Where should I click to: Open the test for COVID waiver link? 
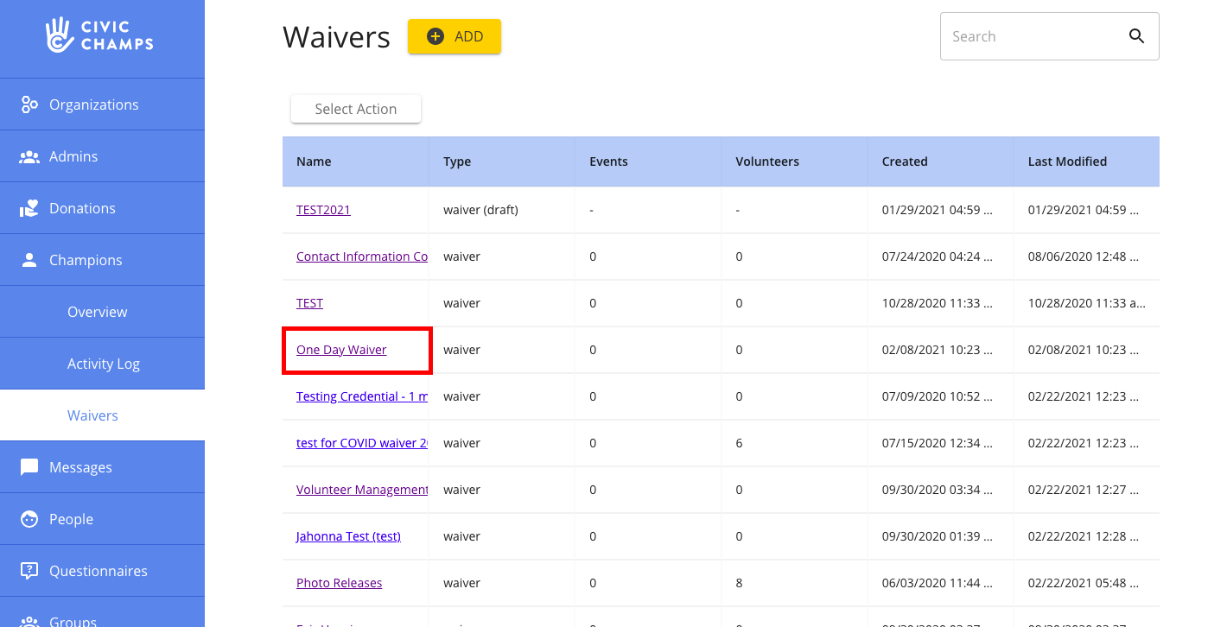click(362, 443)
